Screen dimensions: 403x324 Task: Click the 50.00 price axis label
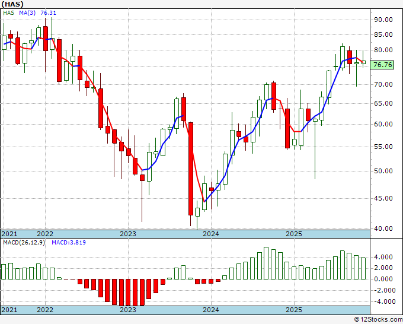click(x=383, y=171)
